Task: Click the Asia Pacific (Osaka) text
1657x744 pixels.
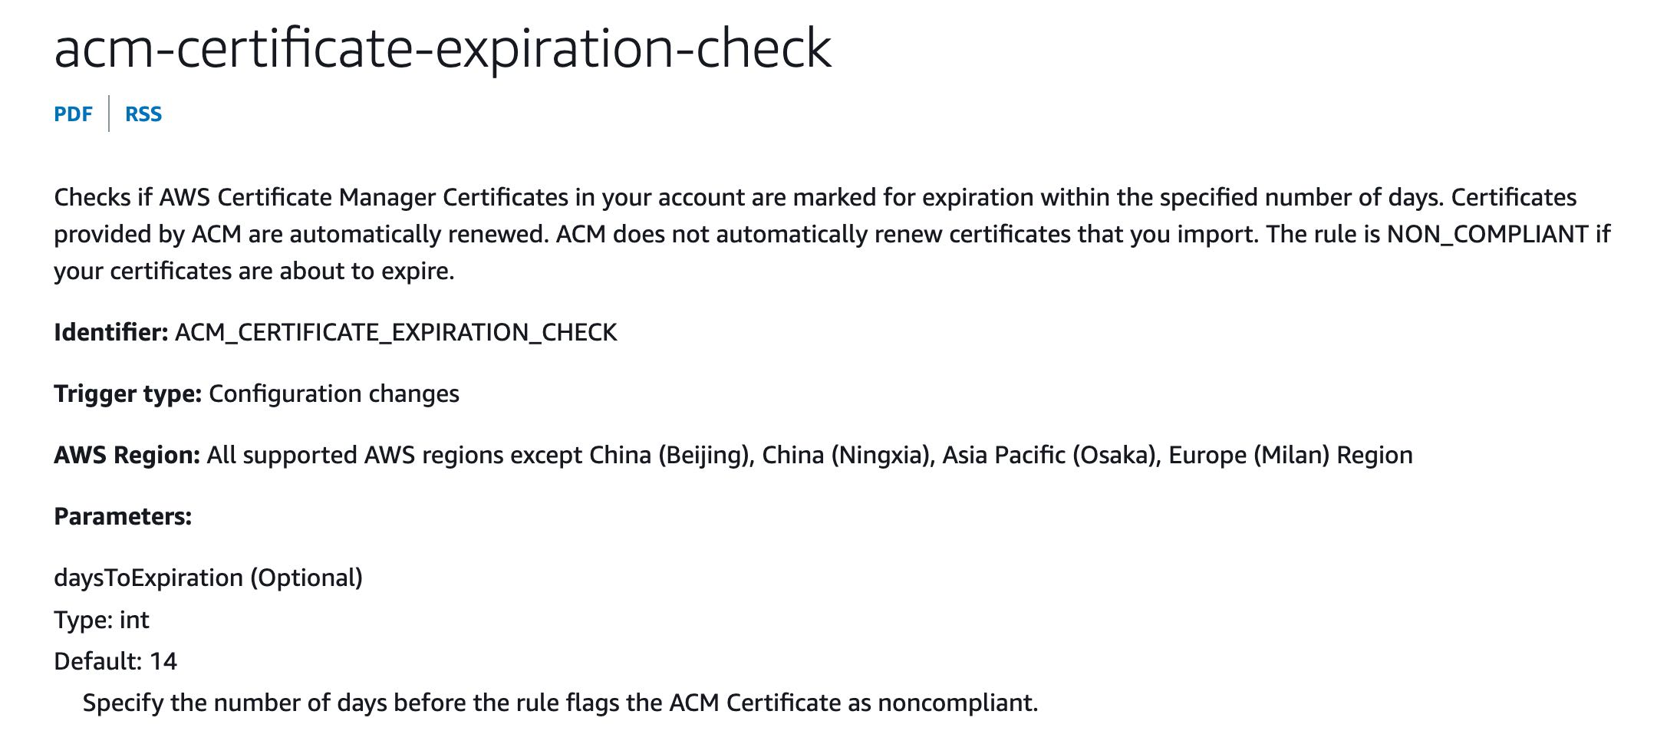Action: [x=1049, y=455]
